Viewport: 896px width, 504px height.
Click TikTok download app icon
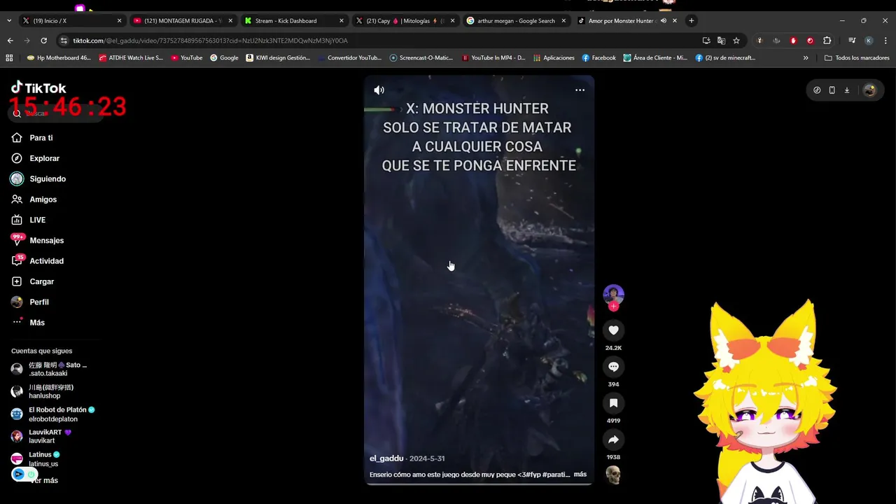pyautogui.click(x=846, y=90)
